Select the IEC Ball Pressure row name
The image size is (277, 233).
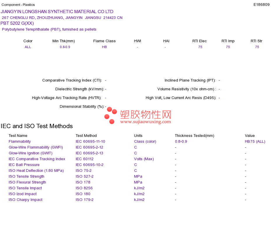click(x=24, y=165)
